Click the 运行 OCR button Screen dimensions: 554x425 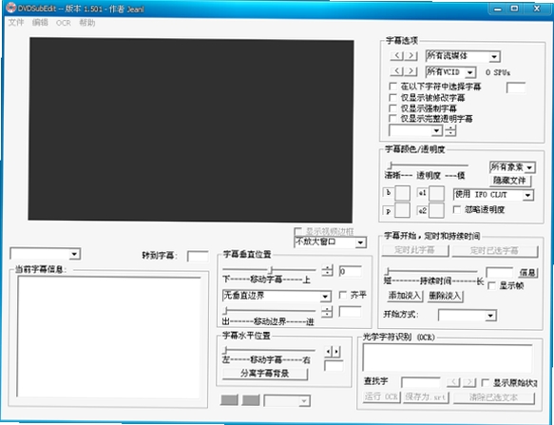[x=382, y=397]
